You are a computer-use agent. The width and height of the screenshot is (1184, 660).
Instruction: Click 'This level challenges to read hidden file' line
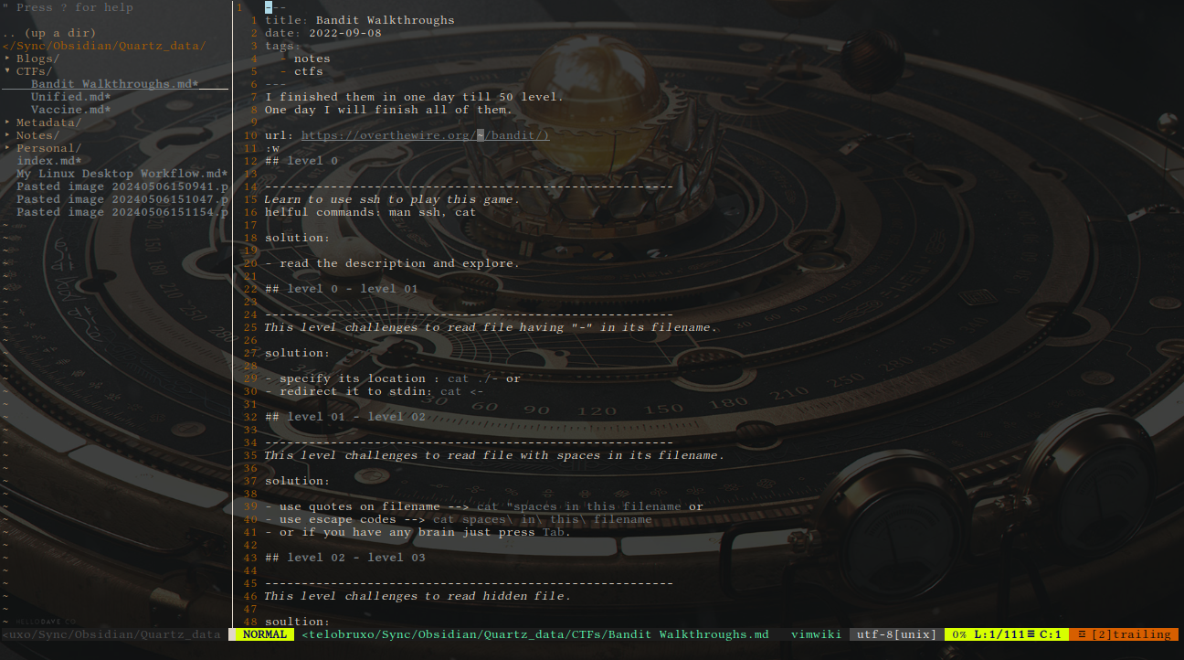pos(418,596)
